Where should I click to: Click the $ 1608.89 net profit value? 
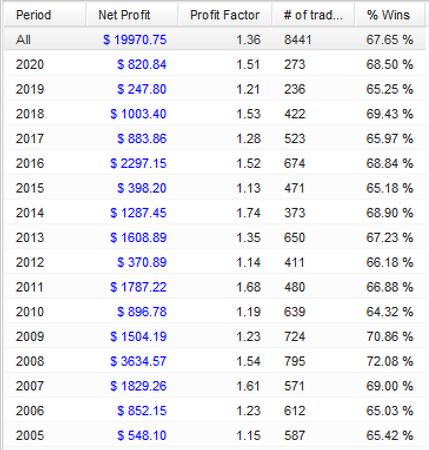[x=138, y=238]
